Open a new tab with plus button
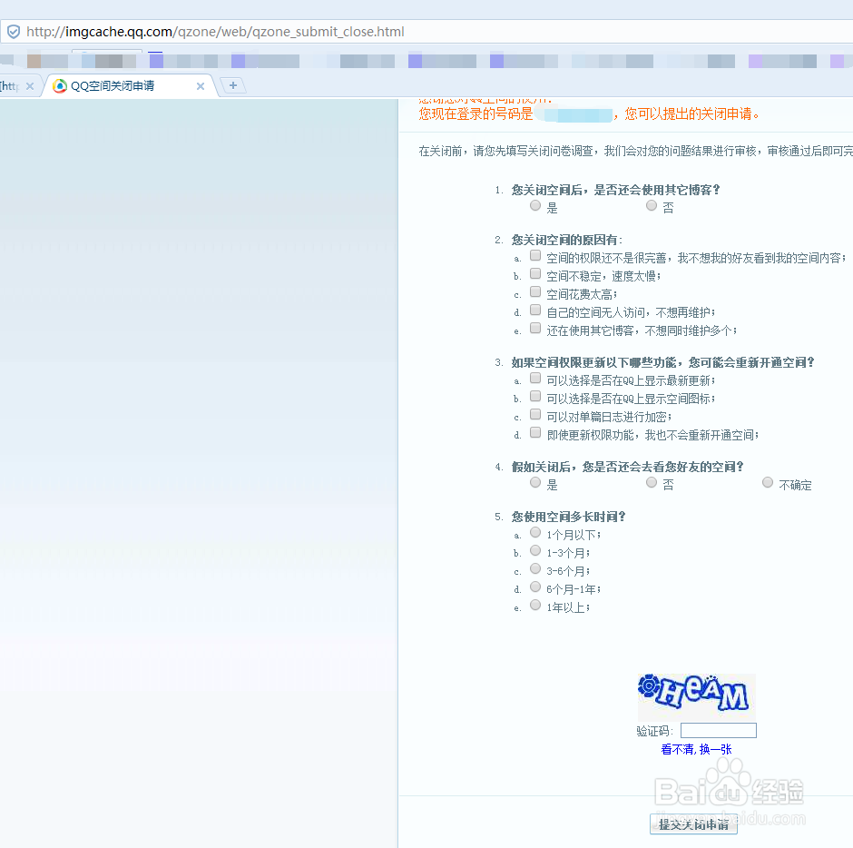Screen dimensions: 853x848 tap(233, 85)
